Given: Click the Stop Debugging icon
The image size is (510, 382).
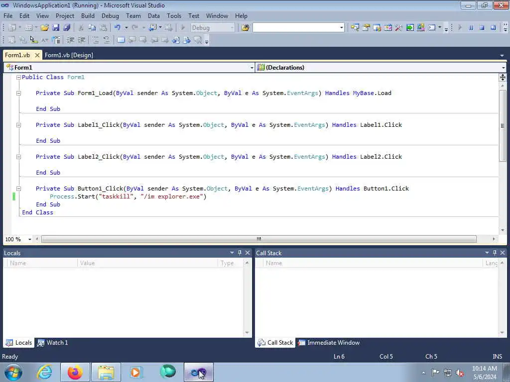Looking at the screenshot, I should [482, 28].
